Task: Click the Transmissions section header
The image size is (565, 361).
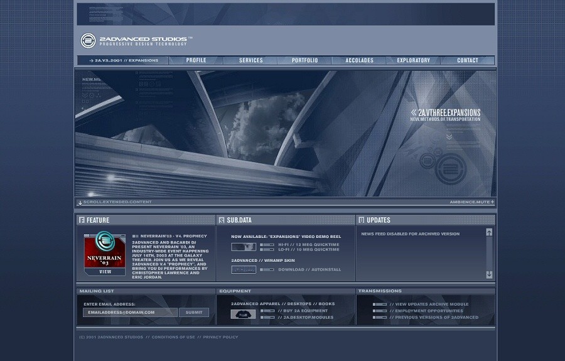Action: point(380,291)
